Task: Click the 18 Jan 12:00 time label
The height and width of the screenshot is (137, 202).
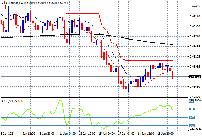Action: point(146,134)
